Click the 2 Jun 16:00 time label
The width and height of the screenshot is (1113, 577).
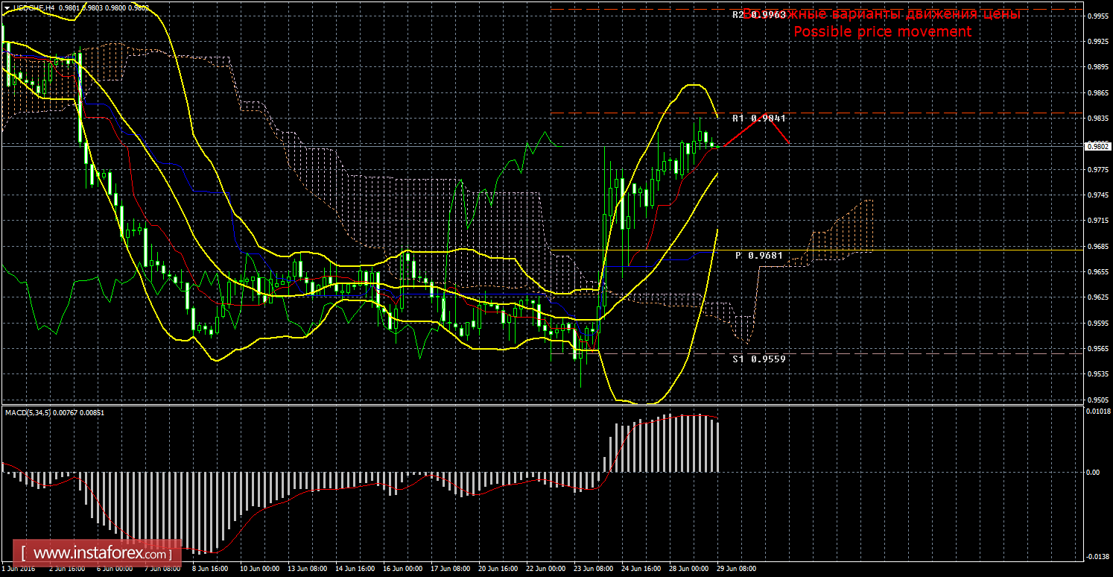pyautogui.click(x=69, y=568)
